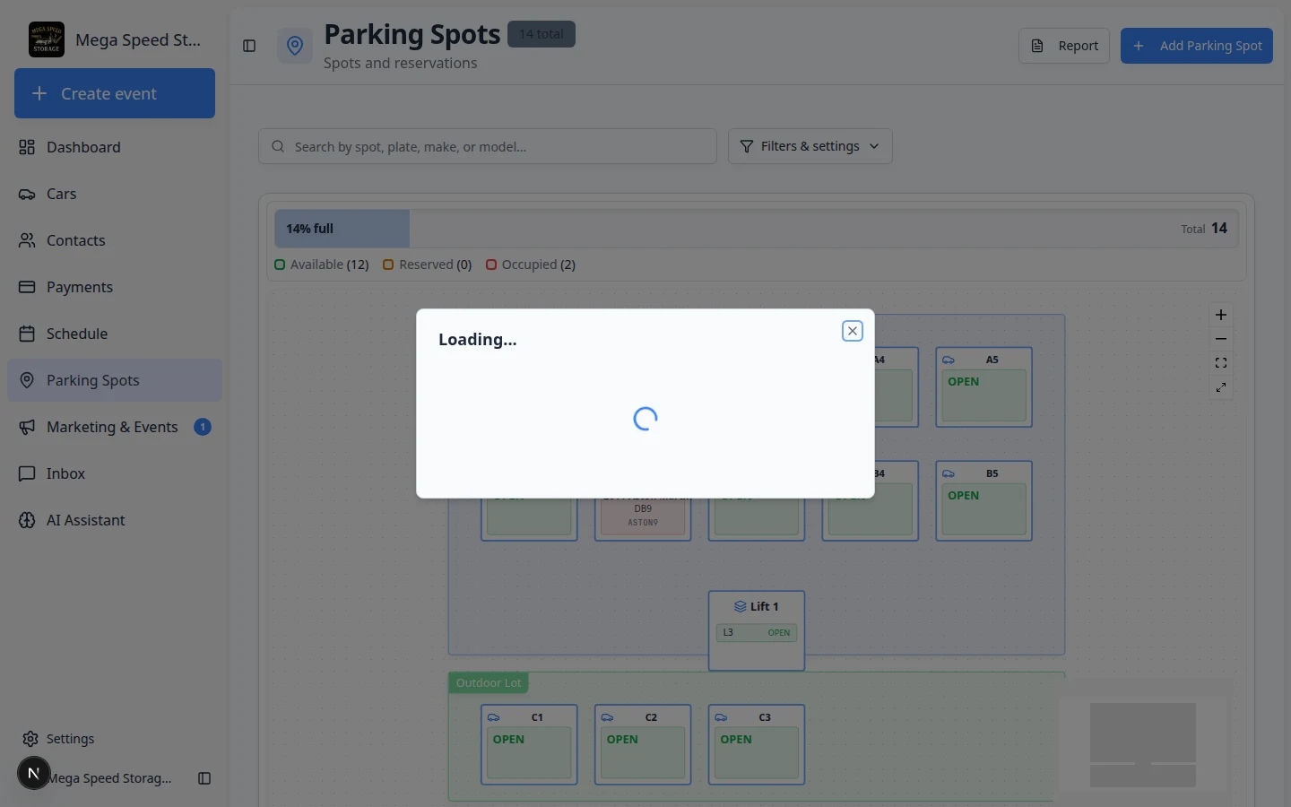Launch the AI Assistant
This screenshot has width=1291, height=807.
pos(115,520)
